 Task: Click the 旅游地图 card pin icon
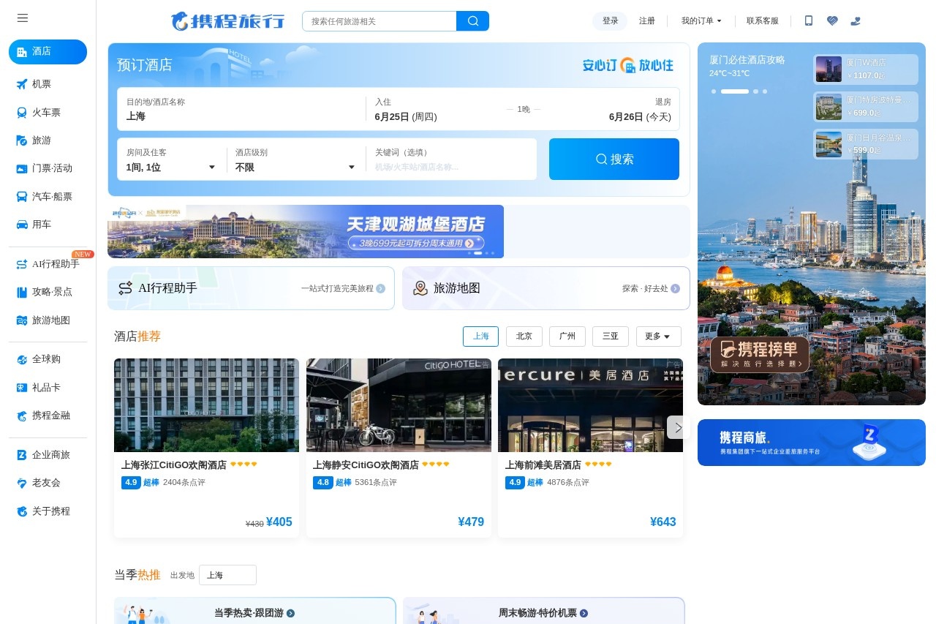pyautogui.click(x=420, y=288)
